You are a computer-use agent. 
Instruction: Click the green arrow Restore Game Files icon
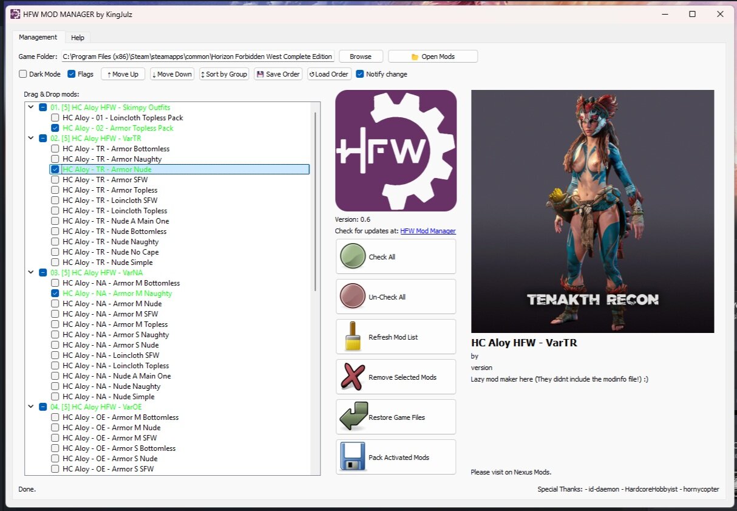pos(353,417)
